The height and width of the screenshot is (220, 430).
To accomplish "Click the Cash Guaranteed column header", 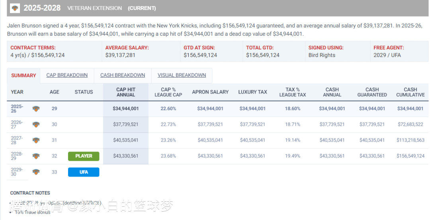I will click(372, 92).
